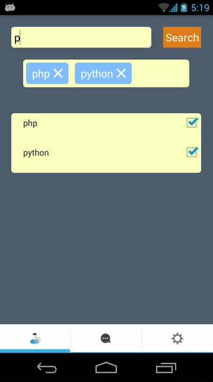Uncheck the python checkbox
Image resolution: width=213 pixels, height=382 pixels.
tap(192, 152)
